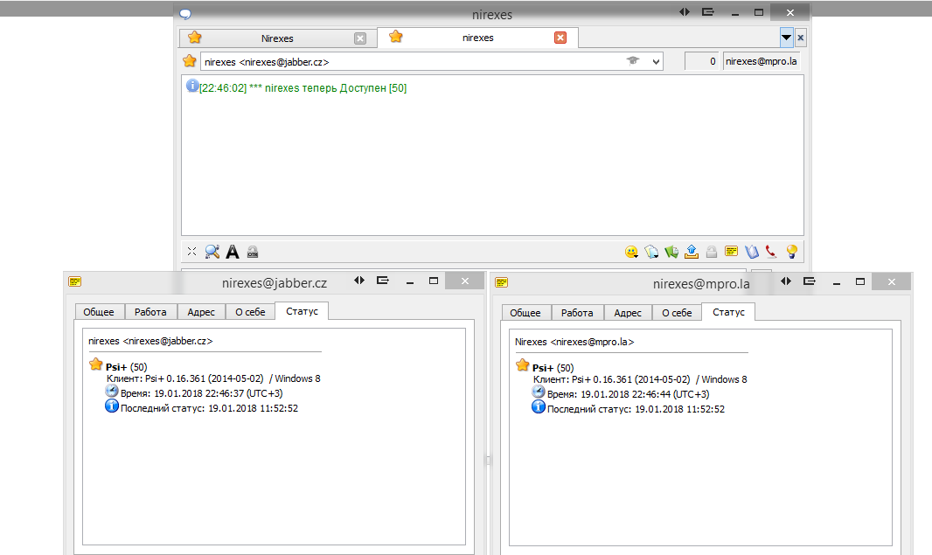The height and width of the screenshot is (555, 932).
Task: Click the grey padlock encryption icon
Action: tap(712, 252)
